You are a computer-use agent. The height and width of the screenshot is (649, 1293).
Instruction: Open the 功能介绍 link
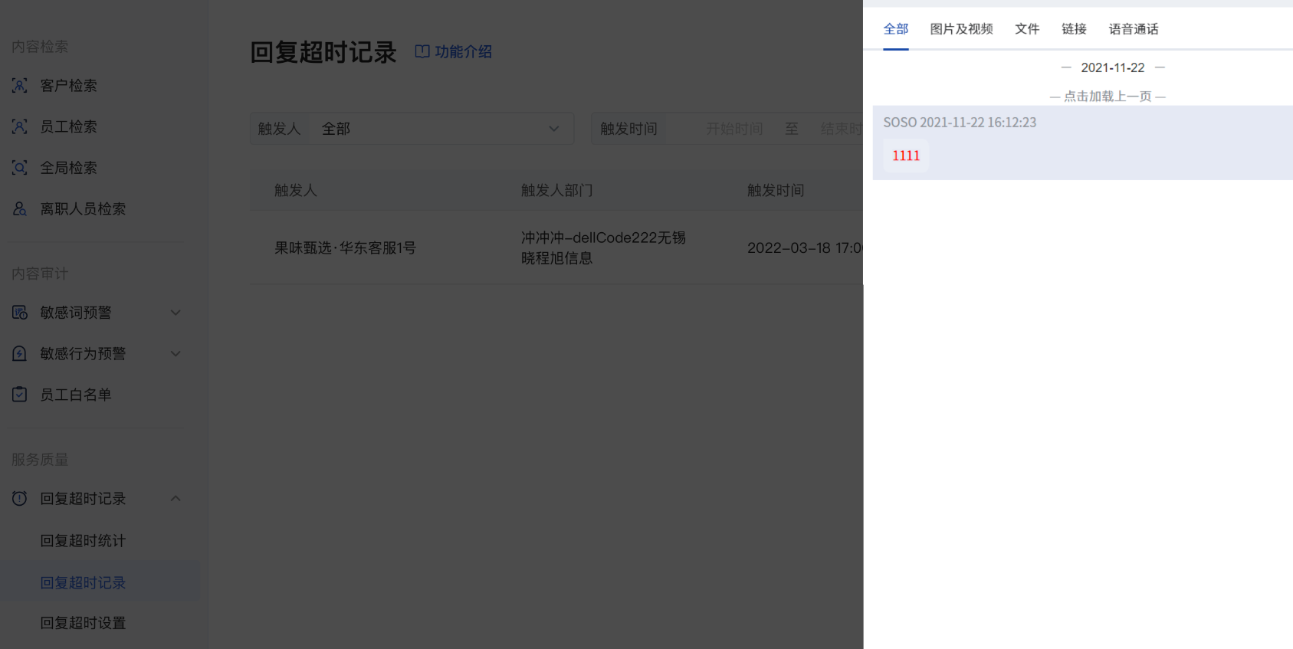(x=454, y=51)
